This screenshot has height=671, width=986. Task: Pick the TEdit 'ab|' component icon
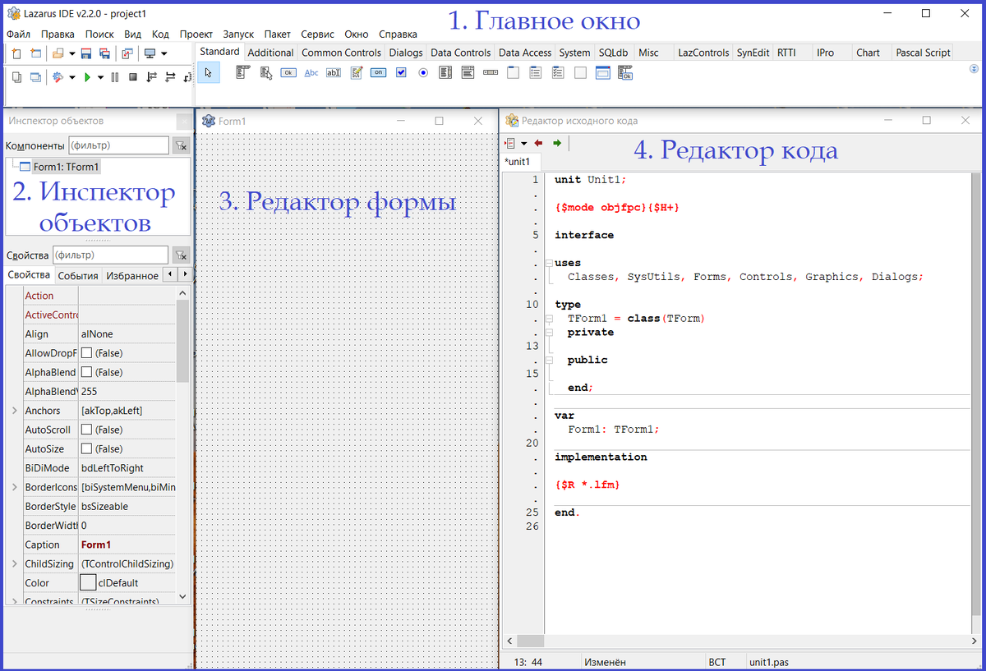(x=334, y=73)
